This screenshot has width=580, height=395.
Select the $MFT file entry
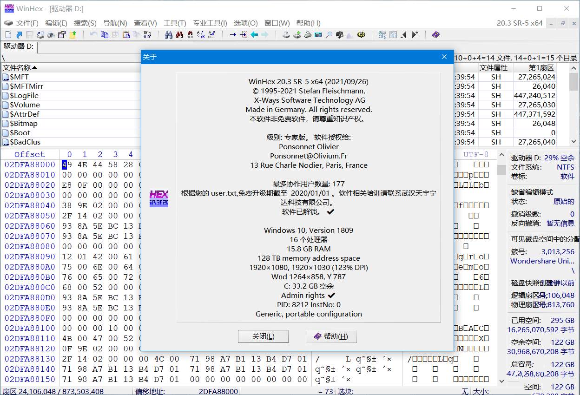pos(19,77)
